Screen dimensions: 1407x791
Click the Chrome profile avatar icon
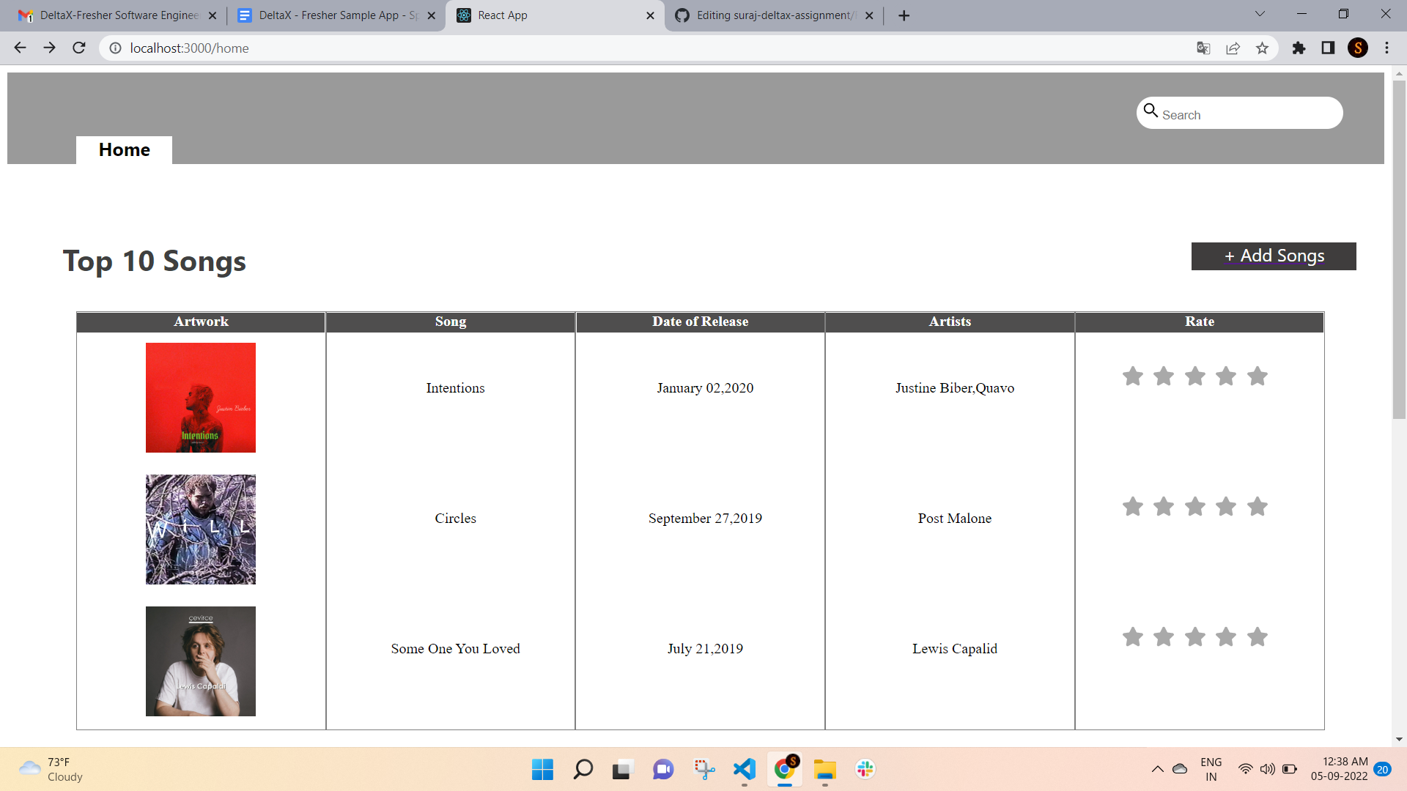tap(1358, 48)
